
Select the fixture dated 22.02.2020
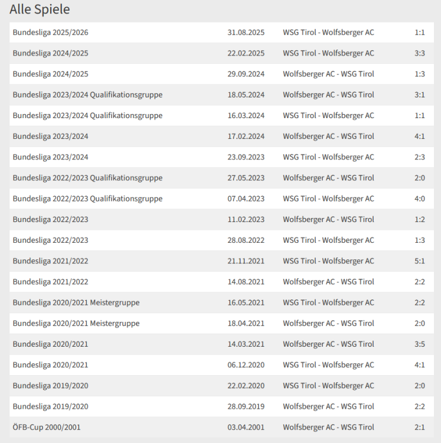[328, 386]
